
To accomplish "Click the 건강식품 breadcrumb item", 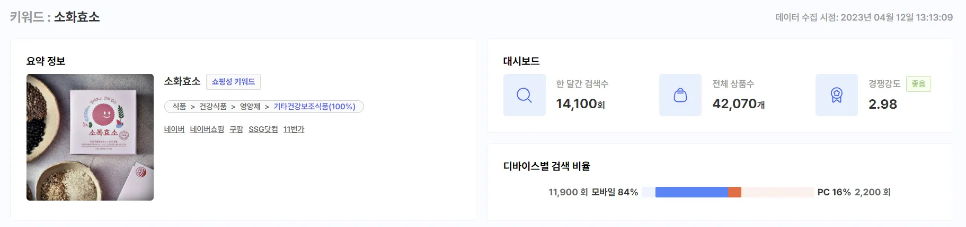I will [213, 107].
